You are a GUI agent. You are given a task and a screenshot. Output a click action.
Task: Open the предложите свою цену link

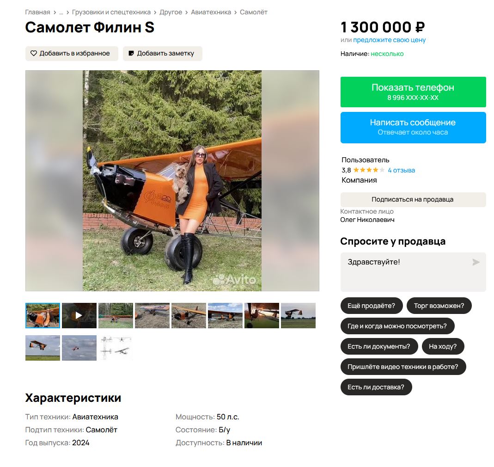(x=390, y=40)
